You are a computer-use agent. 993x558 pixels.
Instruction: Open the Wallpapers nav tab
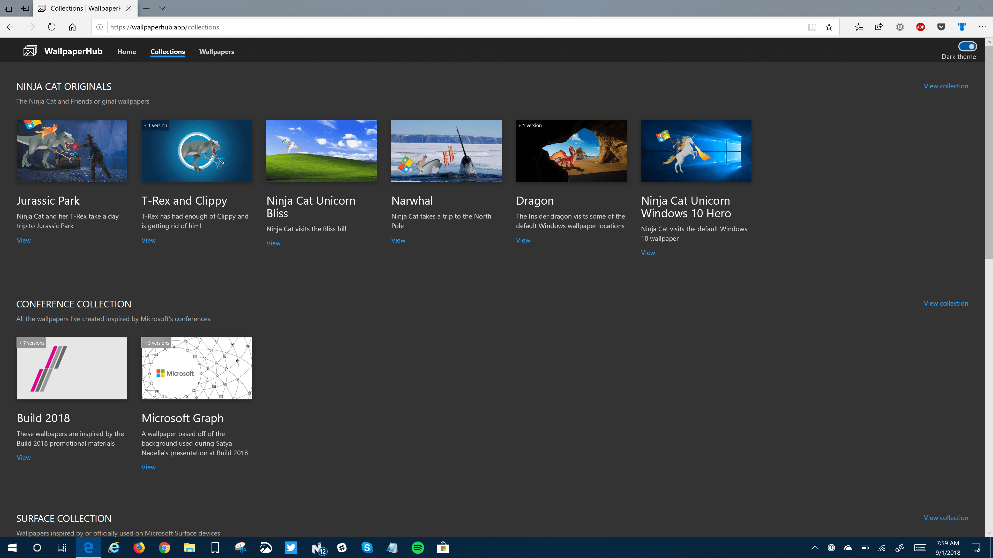pos(216,52)
